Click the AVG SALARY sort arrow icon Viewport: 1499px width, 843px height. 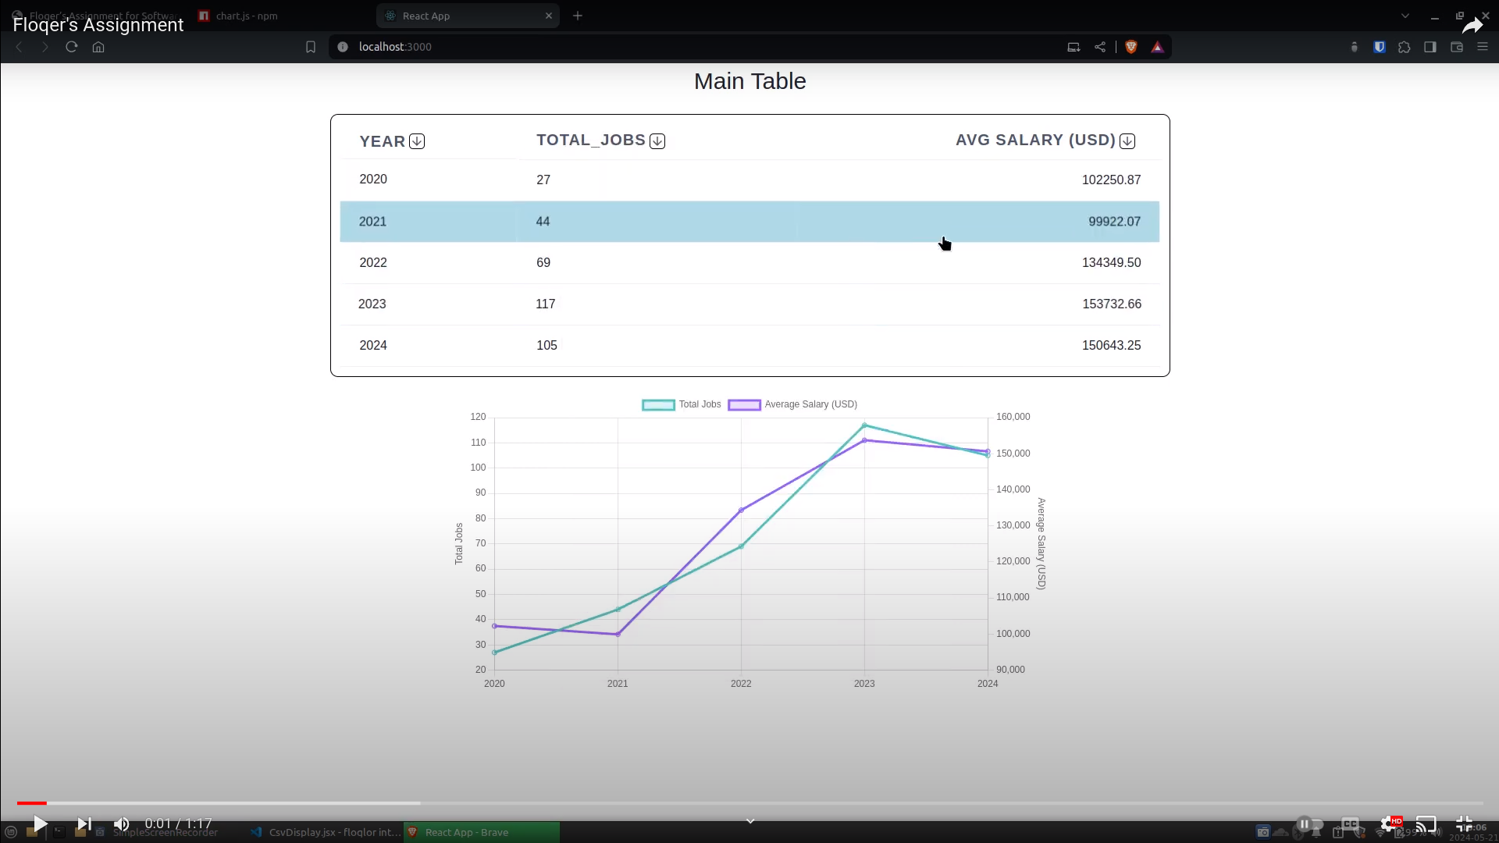tap(1127, 141)
